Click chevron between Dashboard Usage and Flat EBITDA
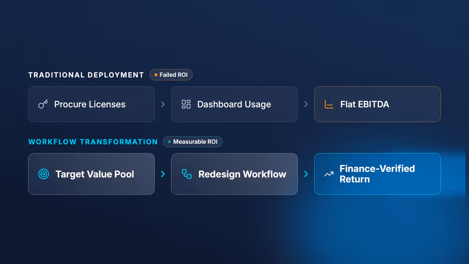The height and width of the screenshot is (264, 469). [x=306, y=104]
